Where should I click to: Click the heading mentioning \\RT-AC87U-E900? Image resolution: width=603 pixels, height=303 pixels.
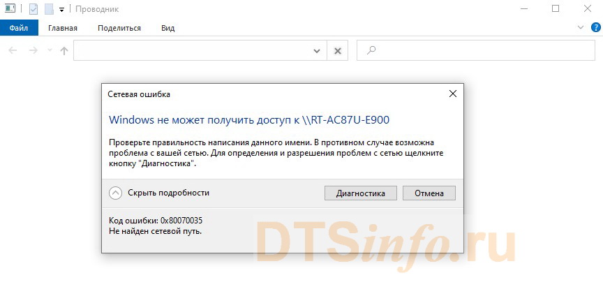249,120
